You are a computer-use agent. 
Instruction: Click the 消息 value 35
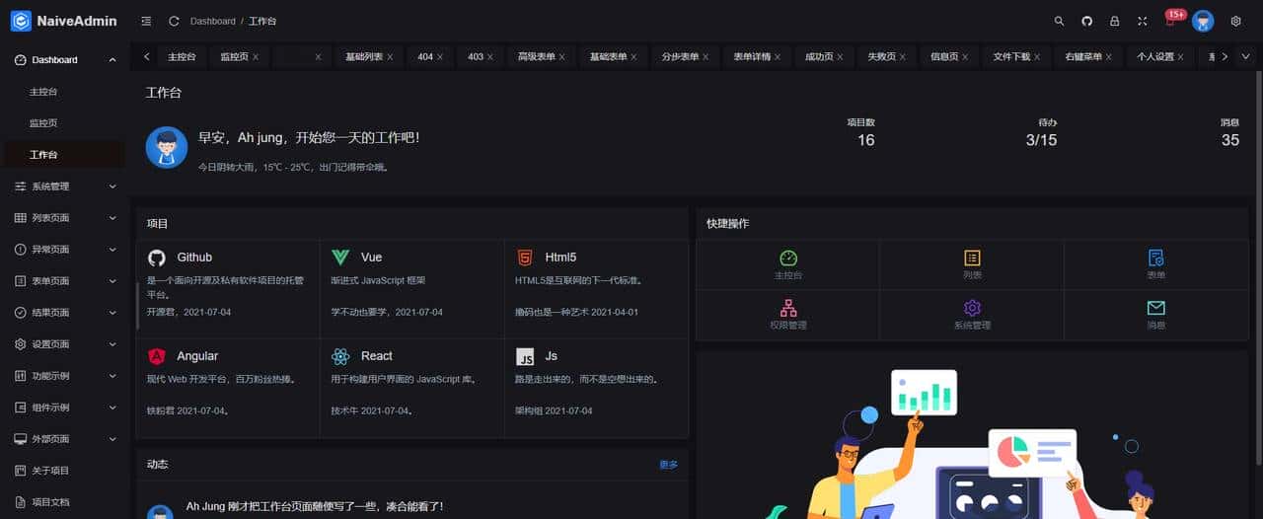1229,140
